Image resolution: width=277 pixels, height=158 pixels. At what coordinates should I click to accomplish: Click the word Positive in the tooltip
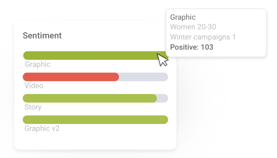pyautogui.click(x=183, y=47)
